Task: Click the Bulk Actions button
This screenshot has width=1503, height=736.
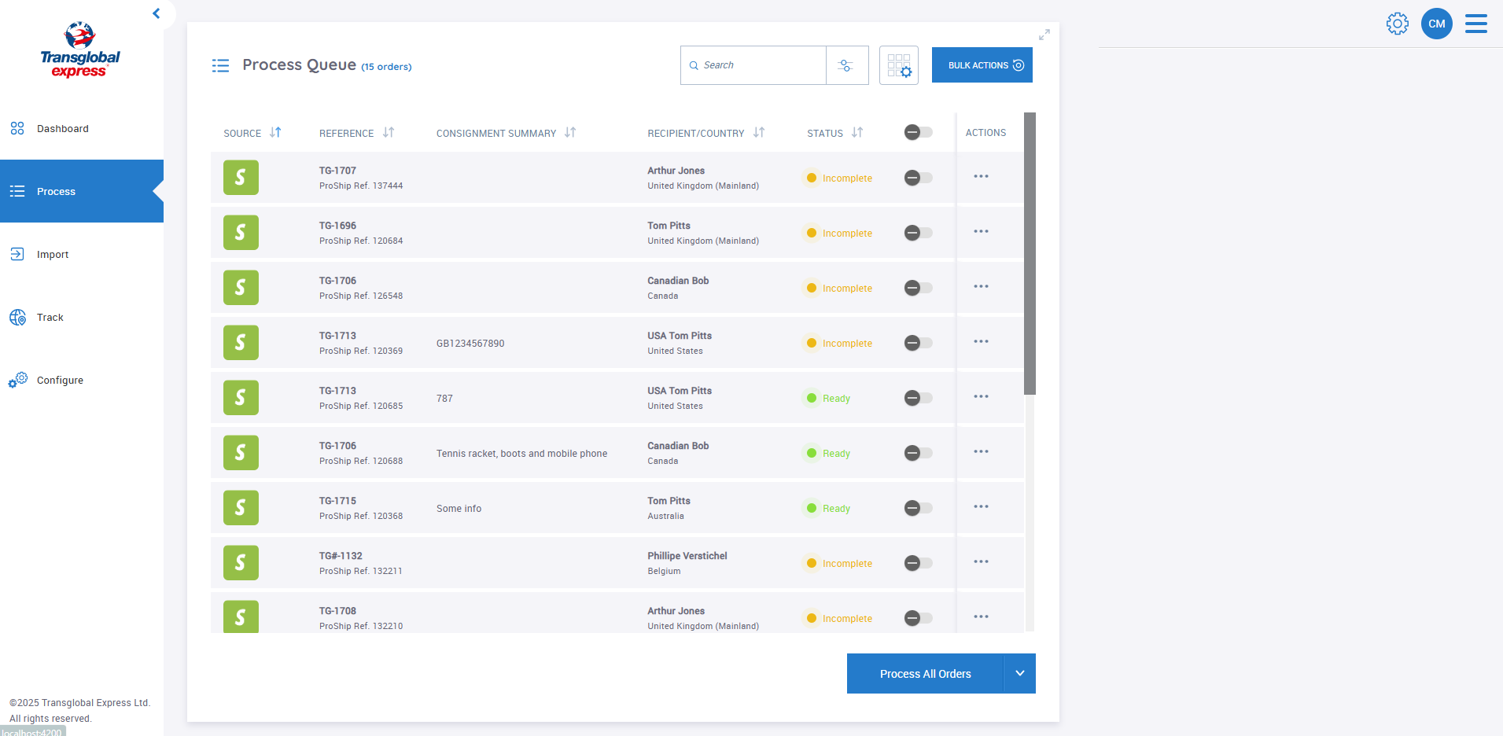Action: tap(982, 65)
